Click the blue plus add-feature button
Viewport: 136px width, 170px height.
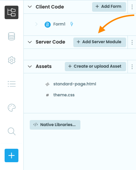[x=11, y=155]
